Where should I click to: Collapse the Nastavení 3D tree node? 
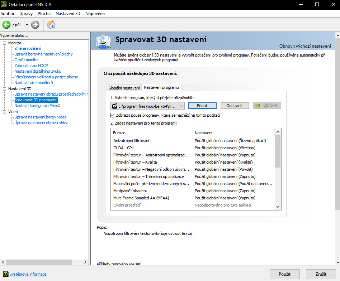pyautogui.click(x=4, y=89)
